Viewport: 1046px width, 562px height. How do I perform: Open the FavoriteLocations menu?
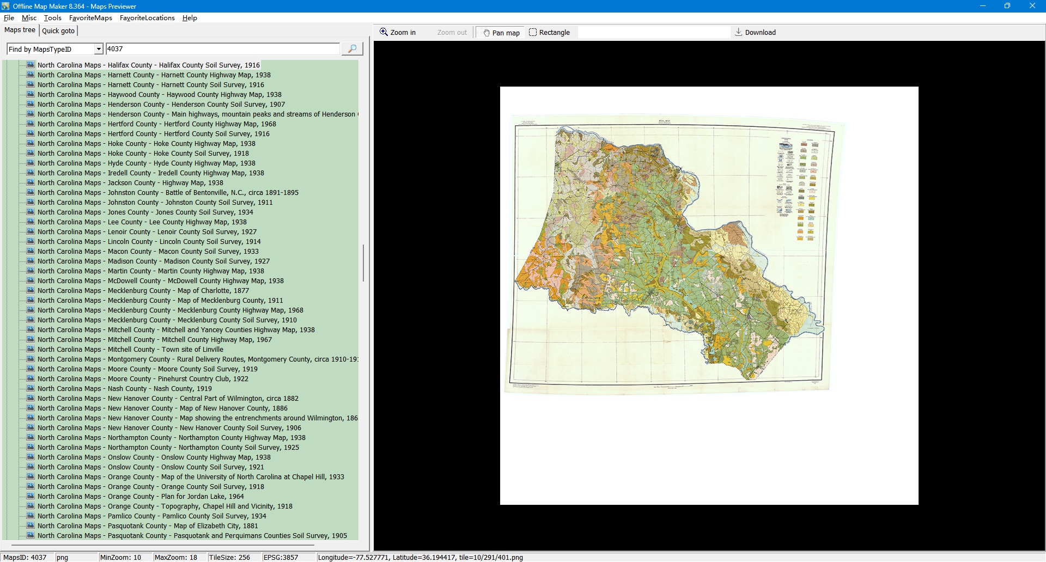point(147,18)
